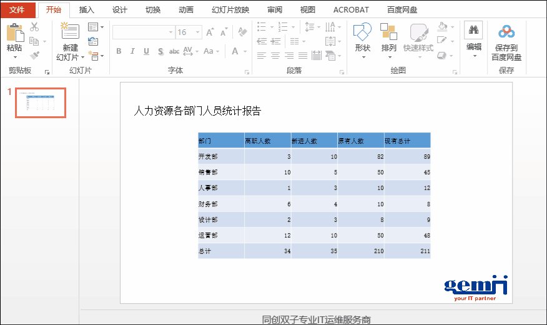Toggle Underline formatting

click(146, 51)
